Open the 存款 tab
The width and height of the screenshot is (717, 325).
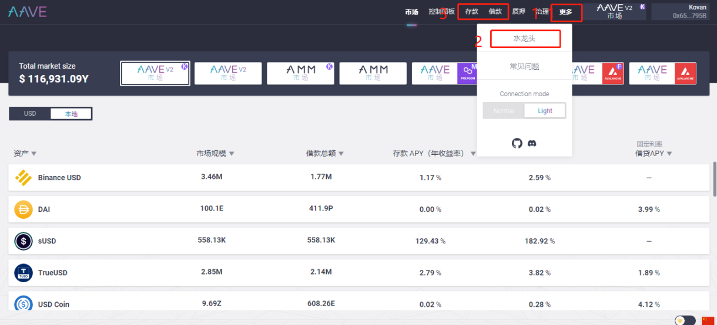[x=471, y=12]
